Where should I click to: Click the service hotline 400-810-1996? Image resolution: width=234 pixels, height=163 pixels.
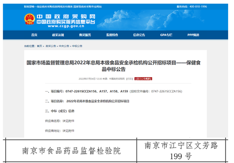click(198, 7)
